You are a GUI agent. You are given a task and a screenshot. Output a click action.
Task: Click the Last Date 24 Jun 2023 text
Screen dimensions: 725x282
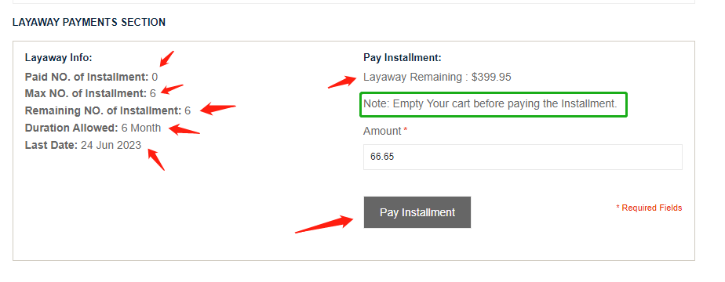coord(83,145)
